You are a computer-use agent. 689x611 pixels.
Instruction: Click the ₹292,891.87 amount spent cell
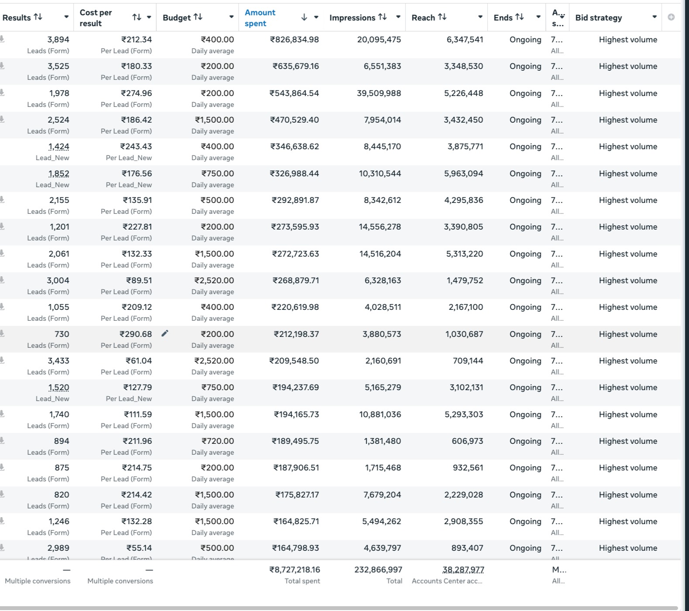click(295, 200)
